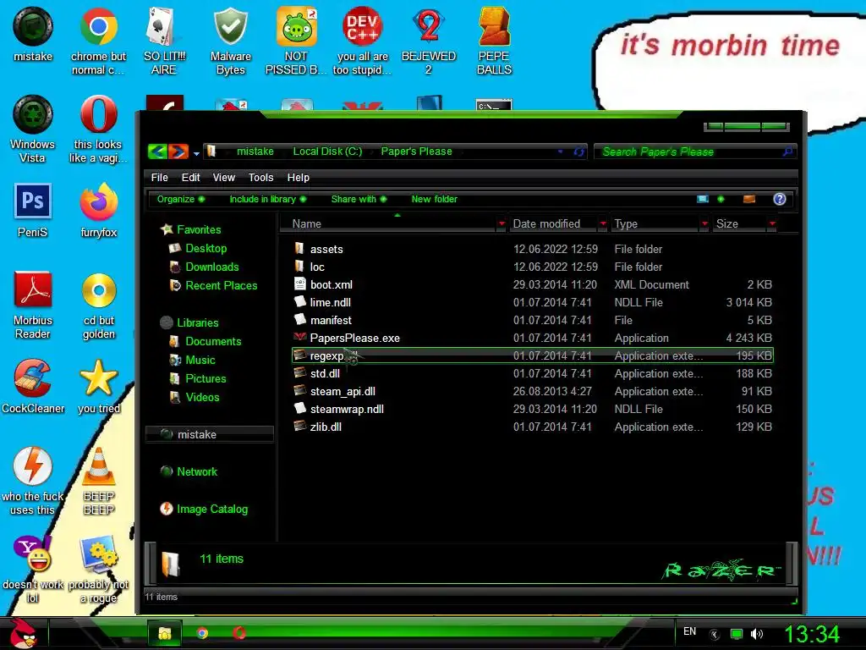Open the Date modified column filter dropdown
This screenshot has height=650, width=866.
tap(603, 223)
